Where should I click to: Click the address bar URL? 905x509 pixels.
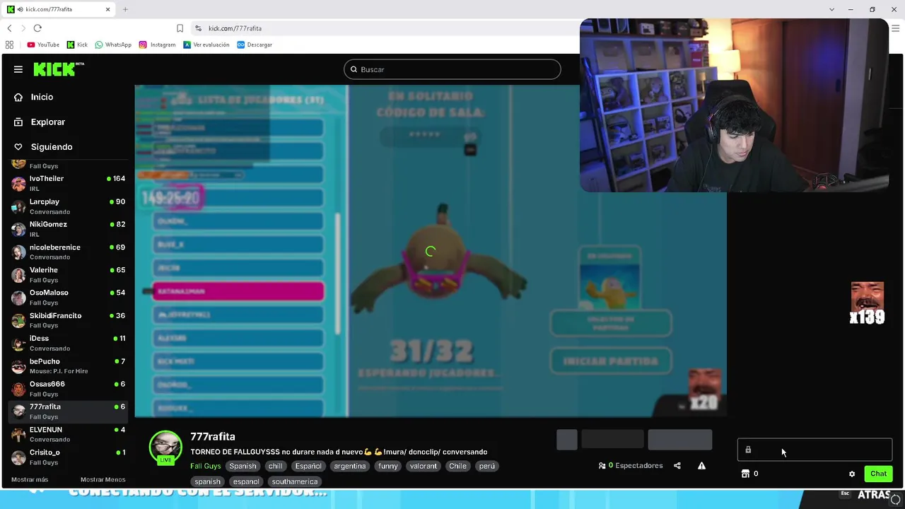tap(235, 28)
